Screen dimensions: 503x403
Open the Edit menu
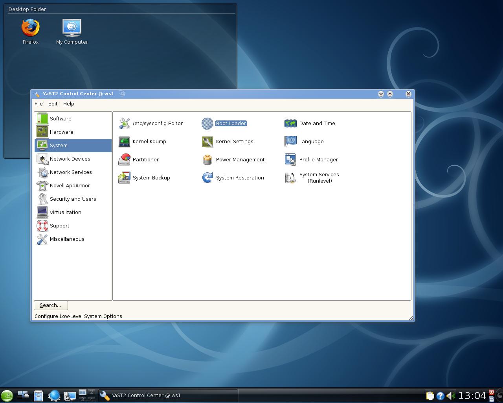click(x=53, y=104)
